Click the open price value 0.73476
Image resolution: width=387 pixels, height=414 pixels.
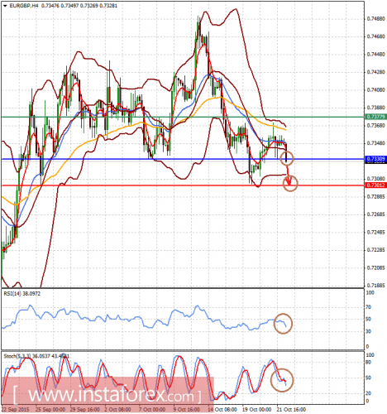51,6
